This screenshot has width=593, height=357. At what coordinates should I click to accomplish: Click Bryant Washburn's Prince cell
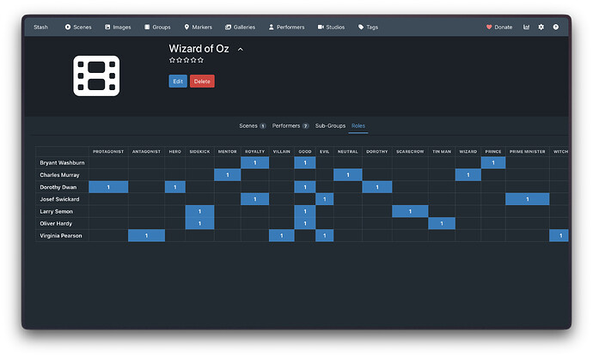point(493,163)
